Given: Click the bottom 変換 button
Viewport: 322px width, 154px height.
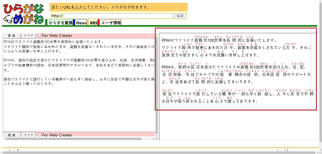Looking at the screenshot, I should point(12,135).
